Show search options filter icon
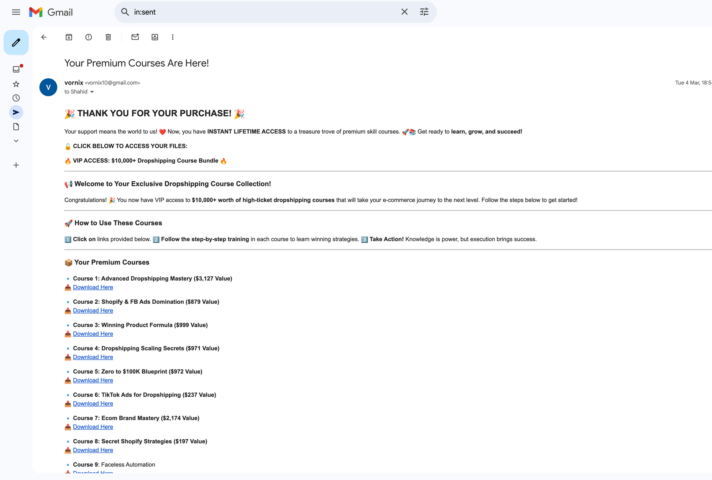 tap(424, 12)
